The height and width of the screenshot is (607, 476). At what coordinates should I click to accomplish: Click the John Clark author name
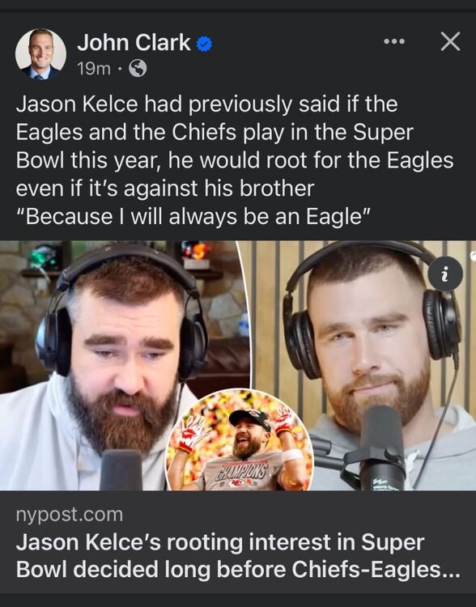click(134, 42)
